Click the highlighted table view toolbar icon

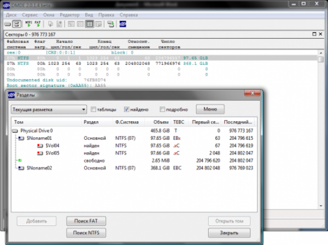tap(90, 24)
